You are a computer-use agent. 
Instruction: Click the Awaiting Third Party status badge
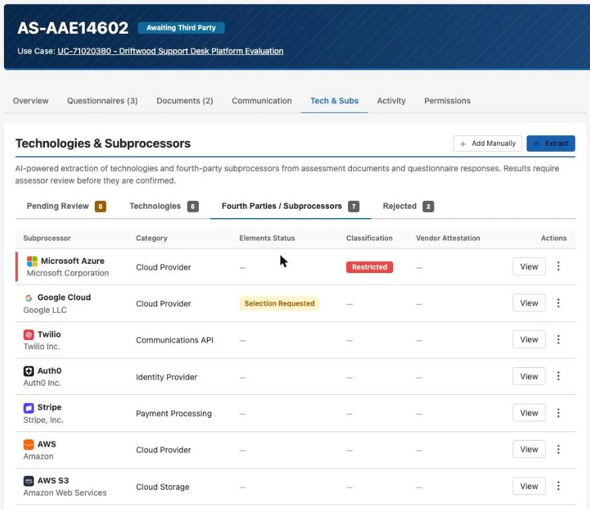click(181, 28)
